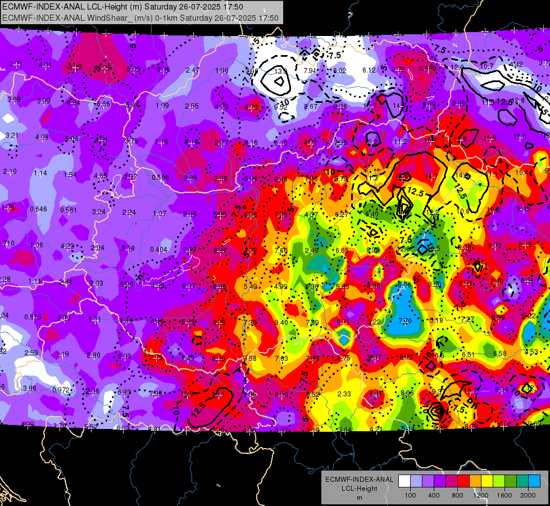Click the '4.01' wind shear value
Screen dimensions: 550x506
[x=46, y=65]
